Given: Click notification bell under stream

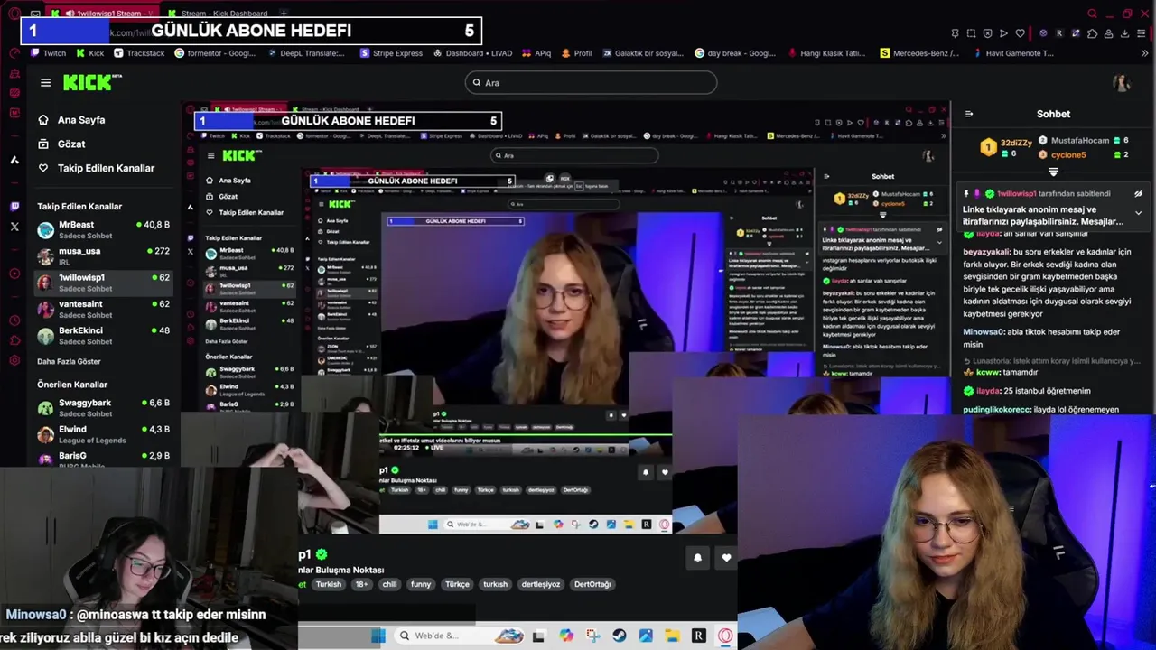Looking at the screenshot, I should [697, 558].
